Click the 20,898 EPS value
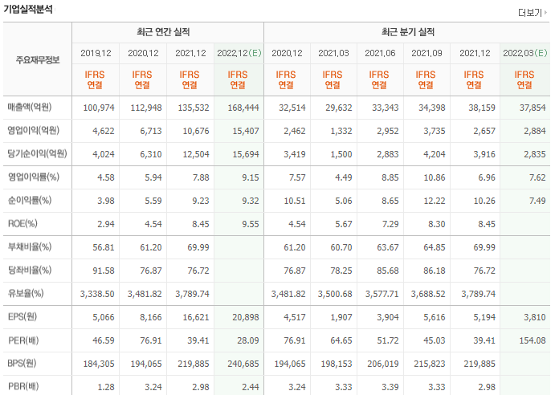The width and height of the screenshot is (555, 395). pyautogui.click(x=246, y=317)
